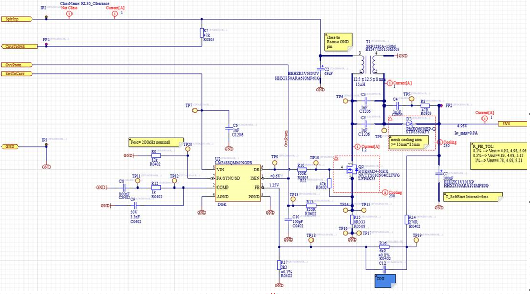Select the CnvToSwt port label
This screenshot has height=294, width=530.
[19, 46]
